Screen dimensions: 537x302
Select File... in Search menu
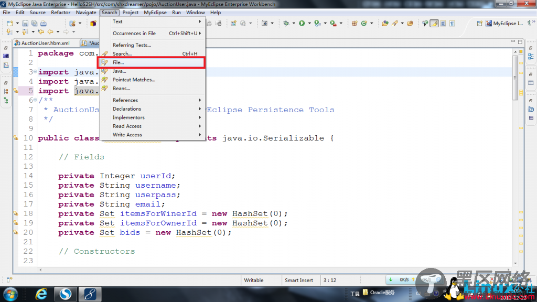[x=153, y=62]
